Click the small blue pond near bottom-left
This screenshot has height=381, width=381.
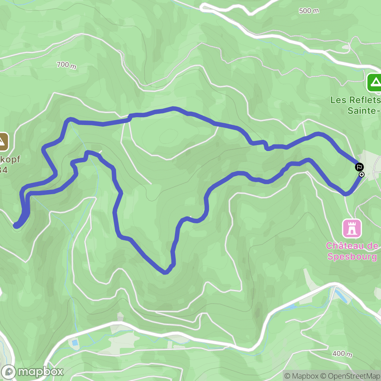point(75,343)
